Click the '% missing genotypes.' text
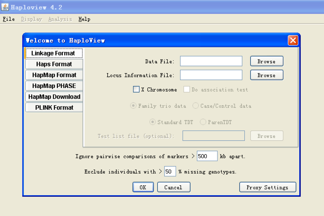The width and height of the screenshot is (324, 216). 207,172
